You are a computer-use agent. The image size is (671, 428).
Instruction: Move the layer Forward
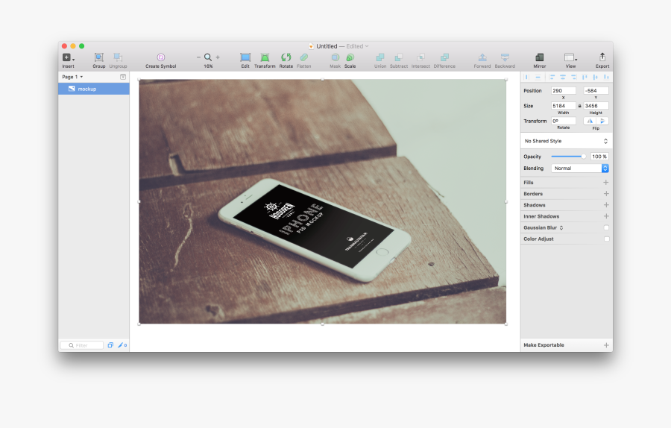coord(482,57)
